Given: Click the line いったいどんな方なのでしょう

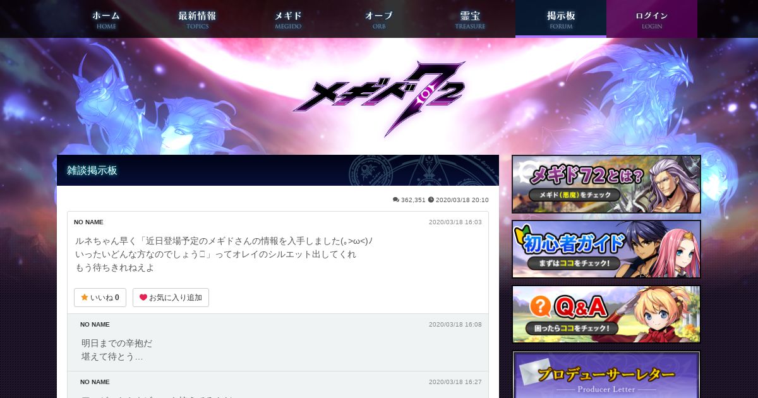Looking at the screenshot, I should (215, 254).
